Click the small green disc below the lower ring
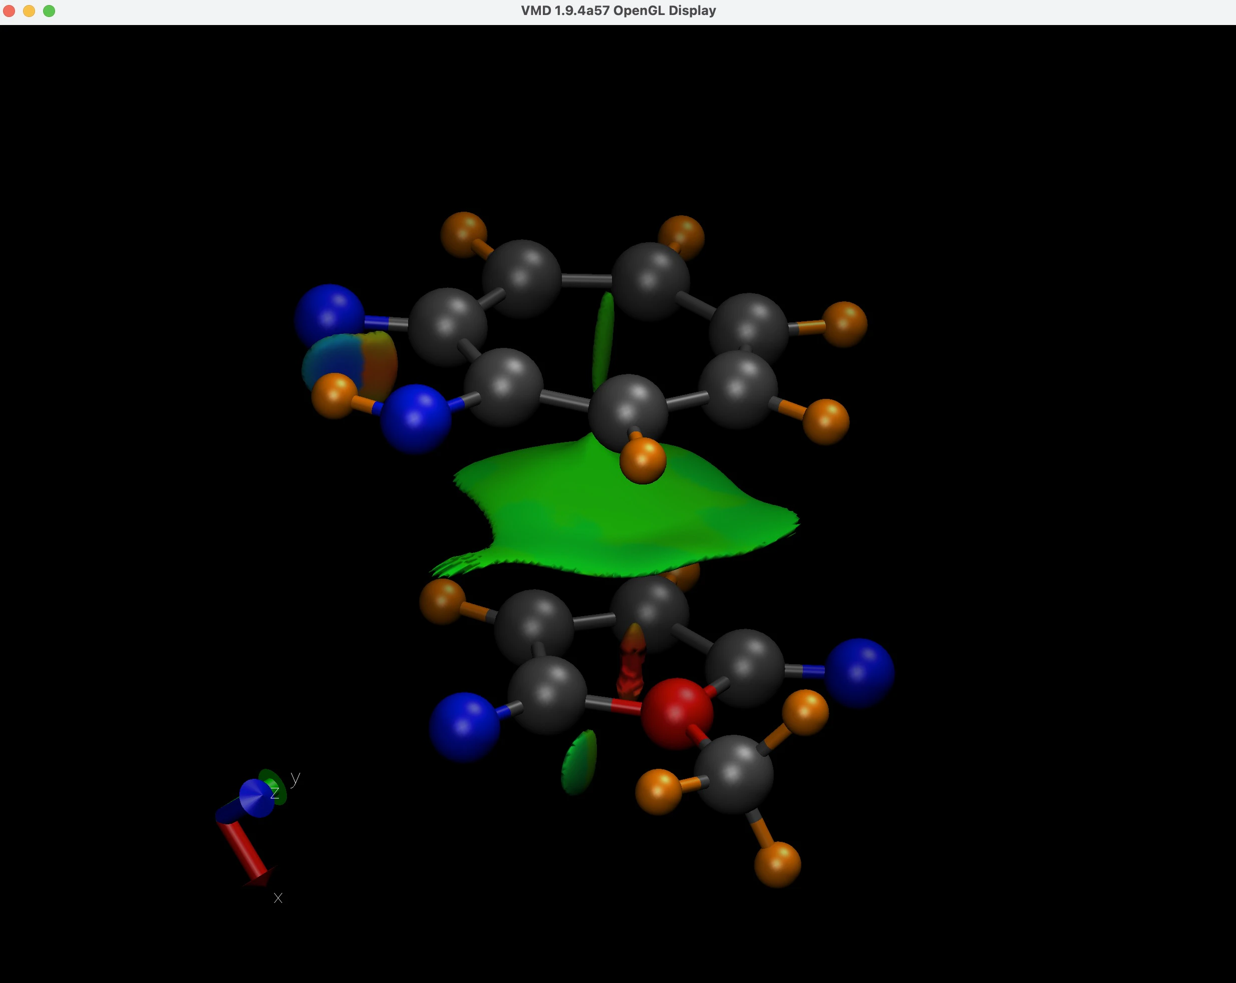The height and width of the screenshot is (983, 1236). [x=579, y=762]
